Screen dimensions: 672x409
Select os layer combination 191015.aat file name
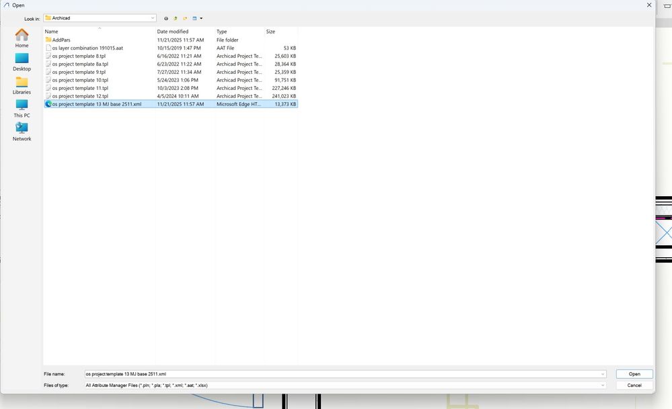click(87, 48)
